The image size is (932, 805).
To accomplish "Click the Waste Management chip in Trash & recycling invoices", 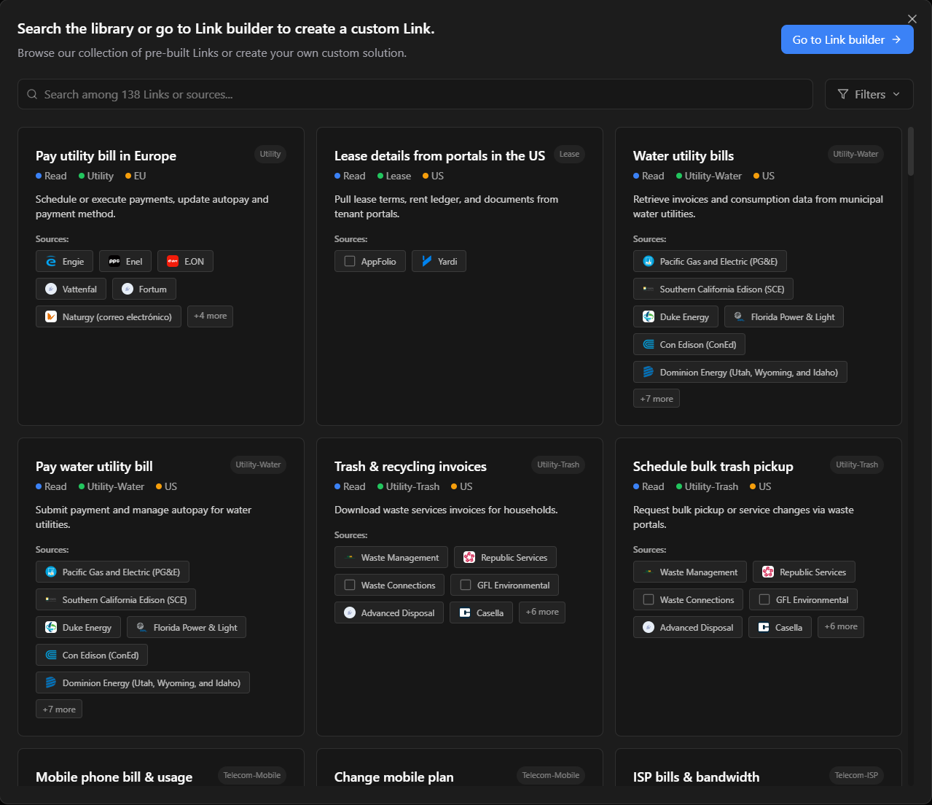I will (x=391, y=558).
